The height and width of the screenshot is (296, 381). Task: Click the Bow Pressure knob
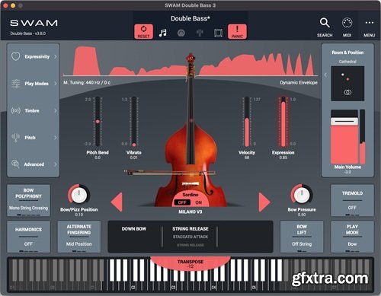click(302, 195)
